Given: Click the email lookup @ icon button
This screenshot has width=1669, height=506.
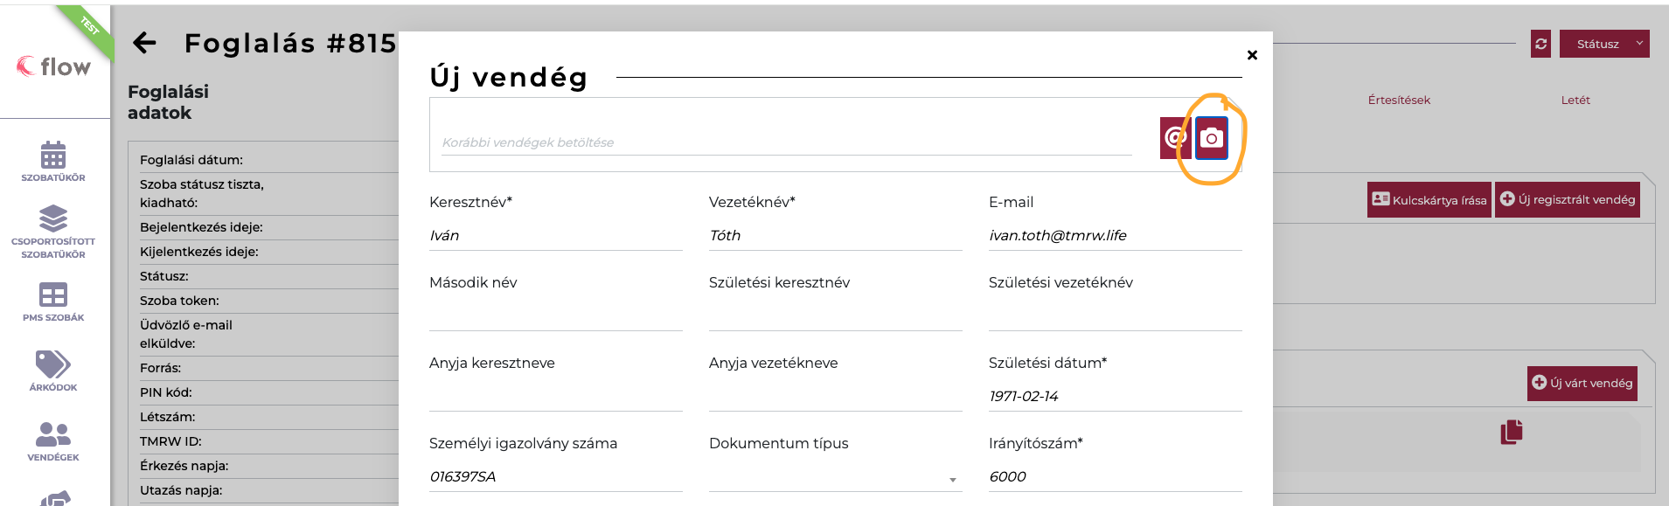Looking at the screenshot, I should coord(1173,138).
